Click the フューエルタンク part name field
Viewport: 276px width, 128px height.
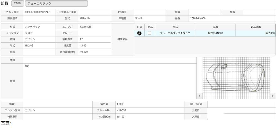tap(56, 4)
